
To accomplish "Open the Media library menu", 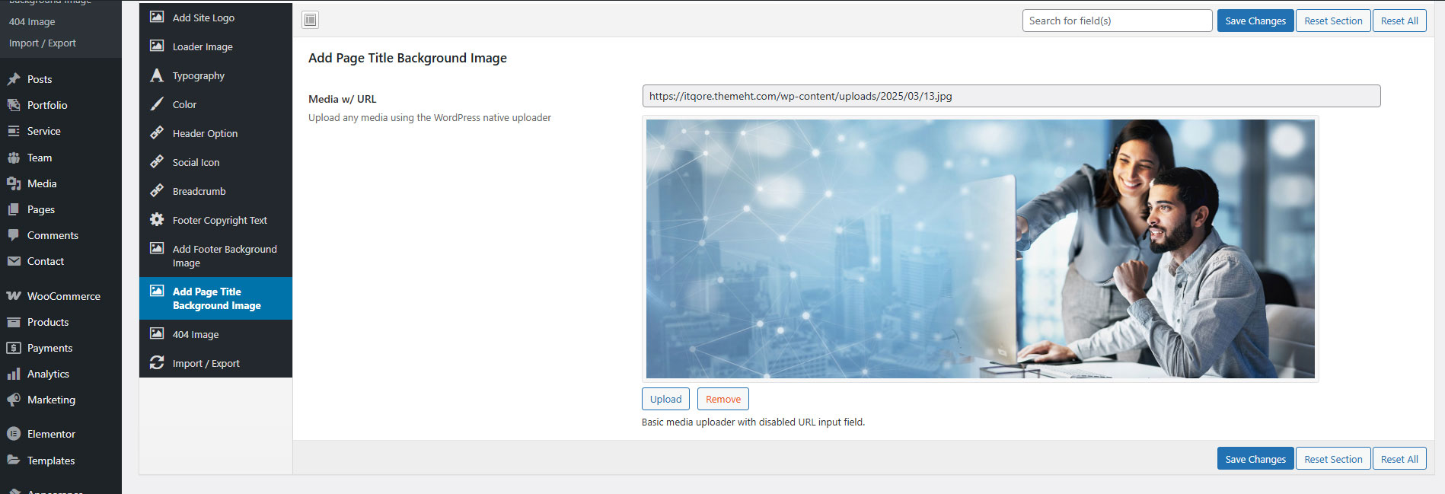I will click(x=42, y=183).
